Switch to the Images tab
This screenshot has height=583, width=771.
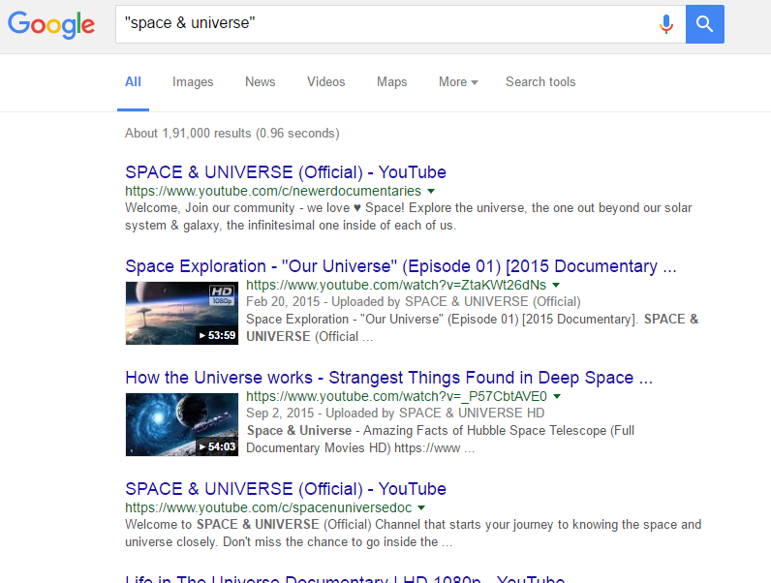click(193, 82)
